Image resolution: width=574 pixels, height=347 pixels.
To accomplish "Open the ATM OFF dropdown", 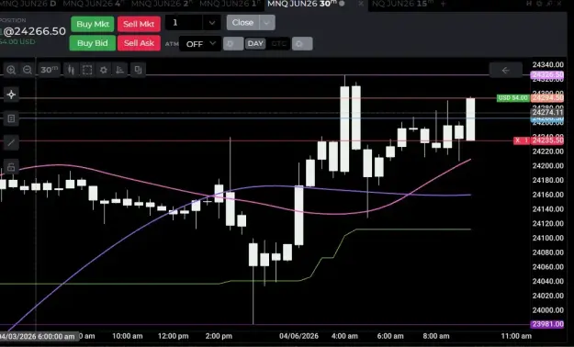I will 200,44.
